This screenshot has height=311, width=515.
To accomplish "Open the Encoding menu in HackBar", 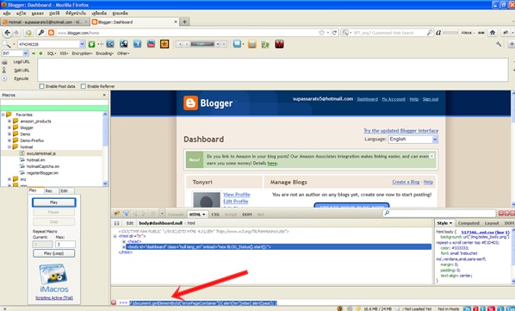I will (x=105, y=53).
